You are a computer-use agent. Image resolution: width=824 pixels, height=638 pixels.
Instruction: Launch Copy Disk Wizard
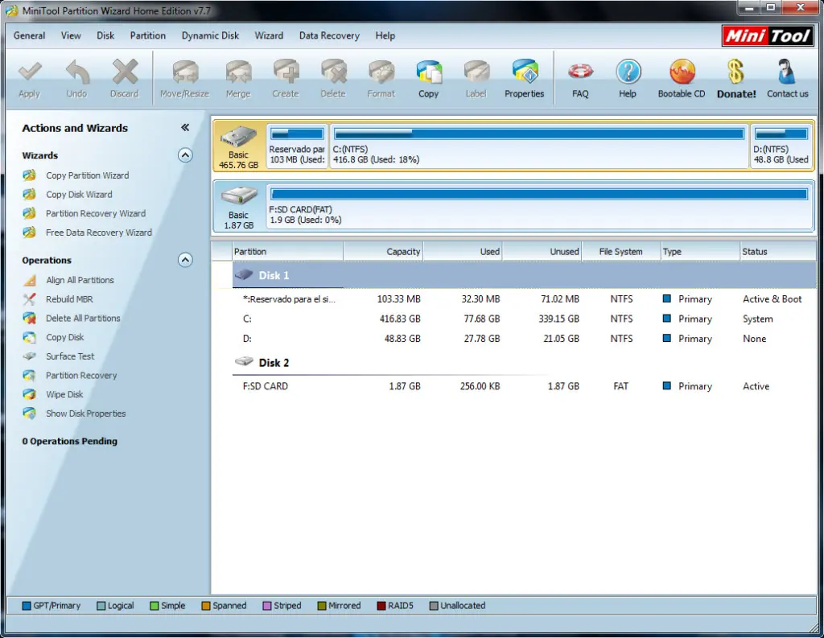(x=79, y=195)
